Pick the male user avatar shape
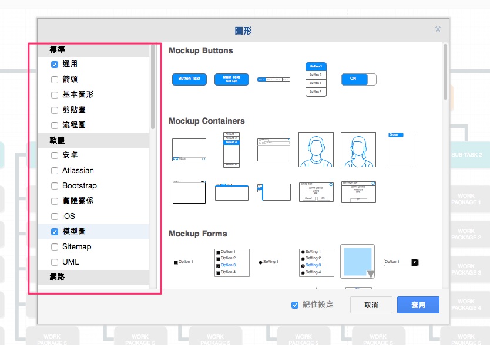The image size is (490, 345). [316, 150]
